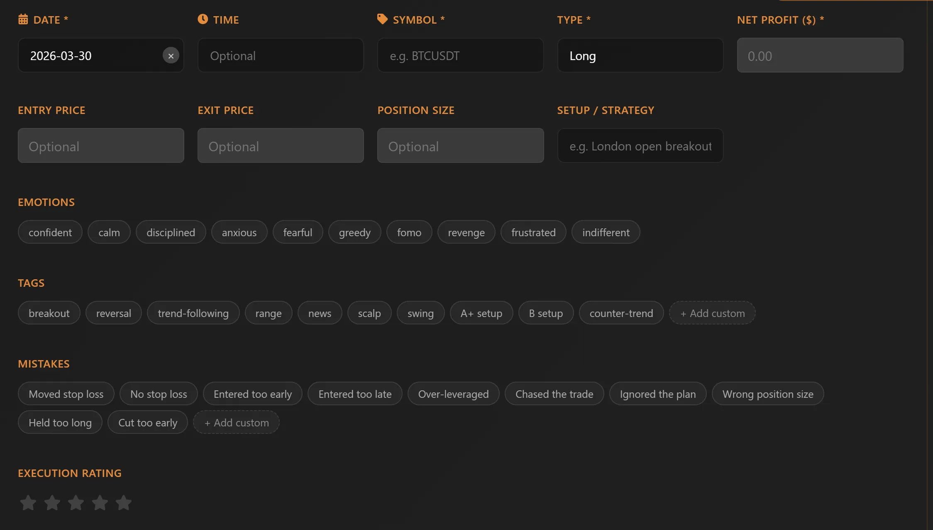The width and height of the screenshot is (933, 530).
Task: Rate execution with the fifth star
Action: [x=124, y=503]
